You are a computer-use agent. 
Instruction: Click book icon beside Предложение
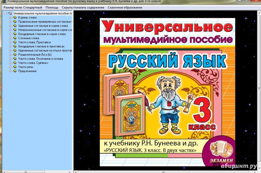coord(15,71)
